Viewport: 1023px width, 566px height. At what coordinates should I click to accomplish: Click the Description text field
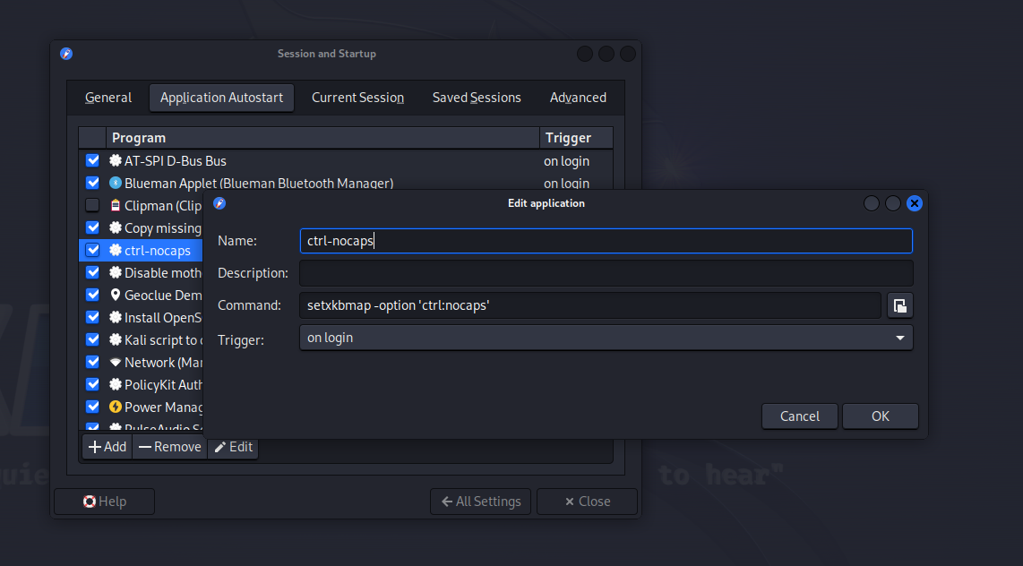[x=606, y=273]
